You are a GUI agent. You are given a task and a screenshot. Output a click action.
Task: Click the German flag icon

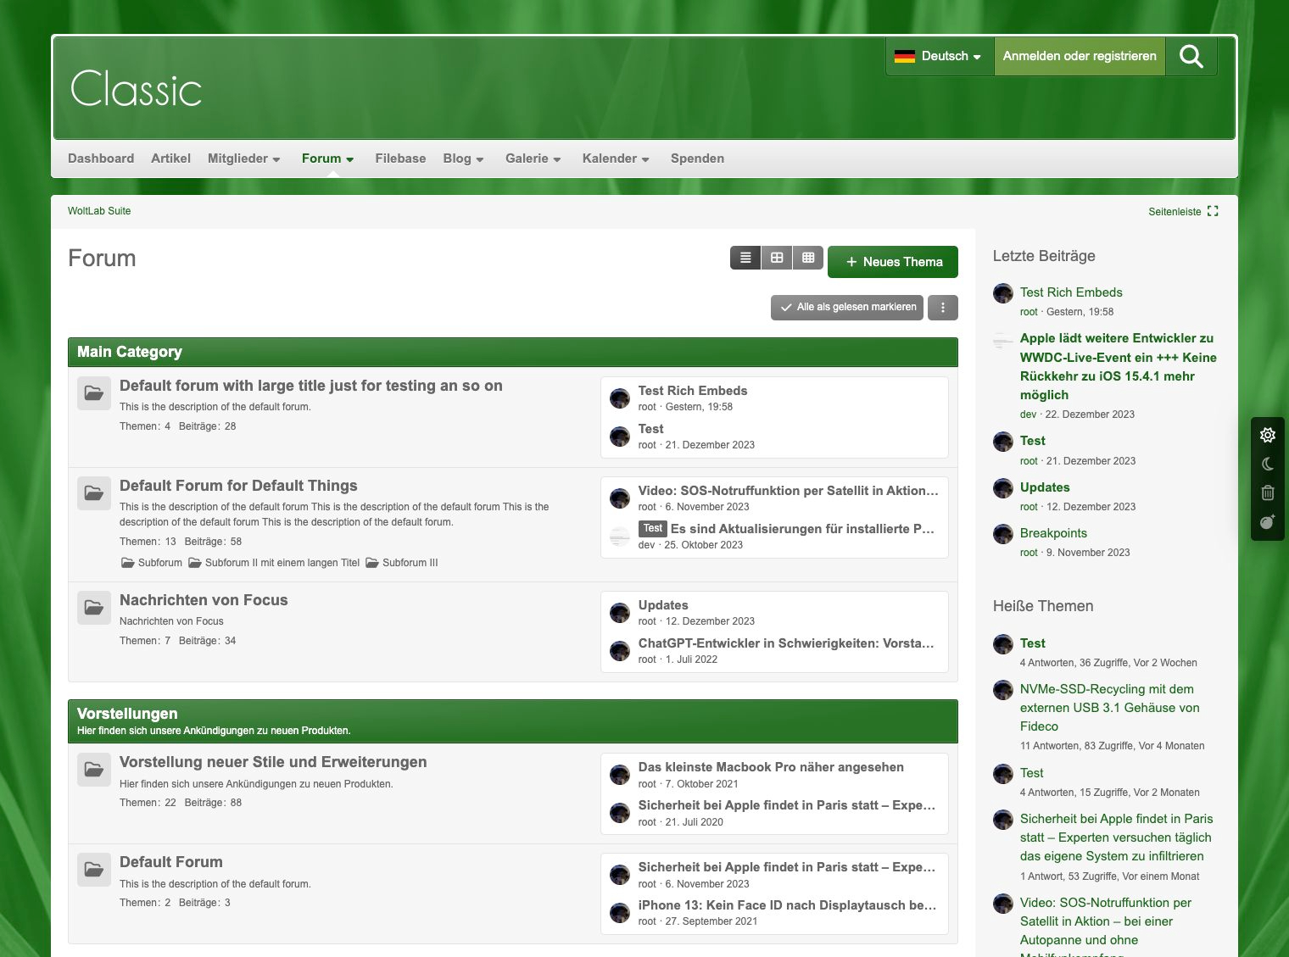pos(905,57)
